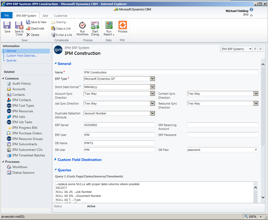Click the ERP Server field
The width and height of the screenshot is (268, 220).
[x=119, y=125]
